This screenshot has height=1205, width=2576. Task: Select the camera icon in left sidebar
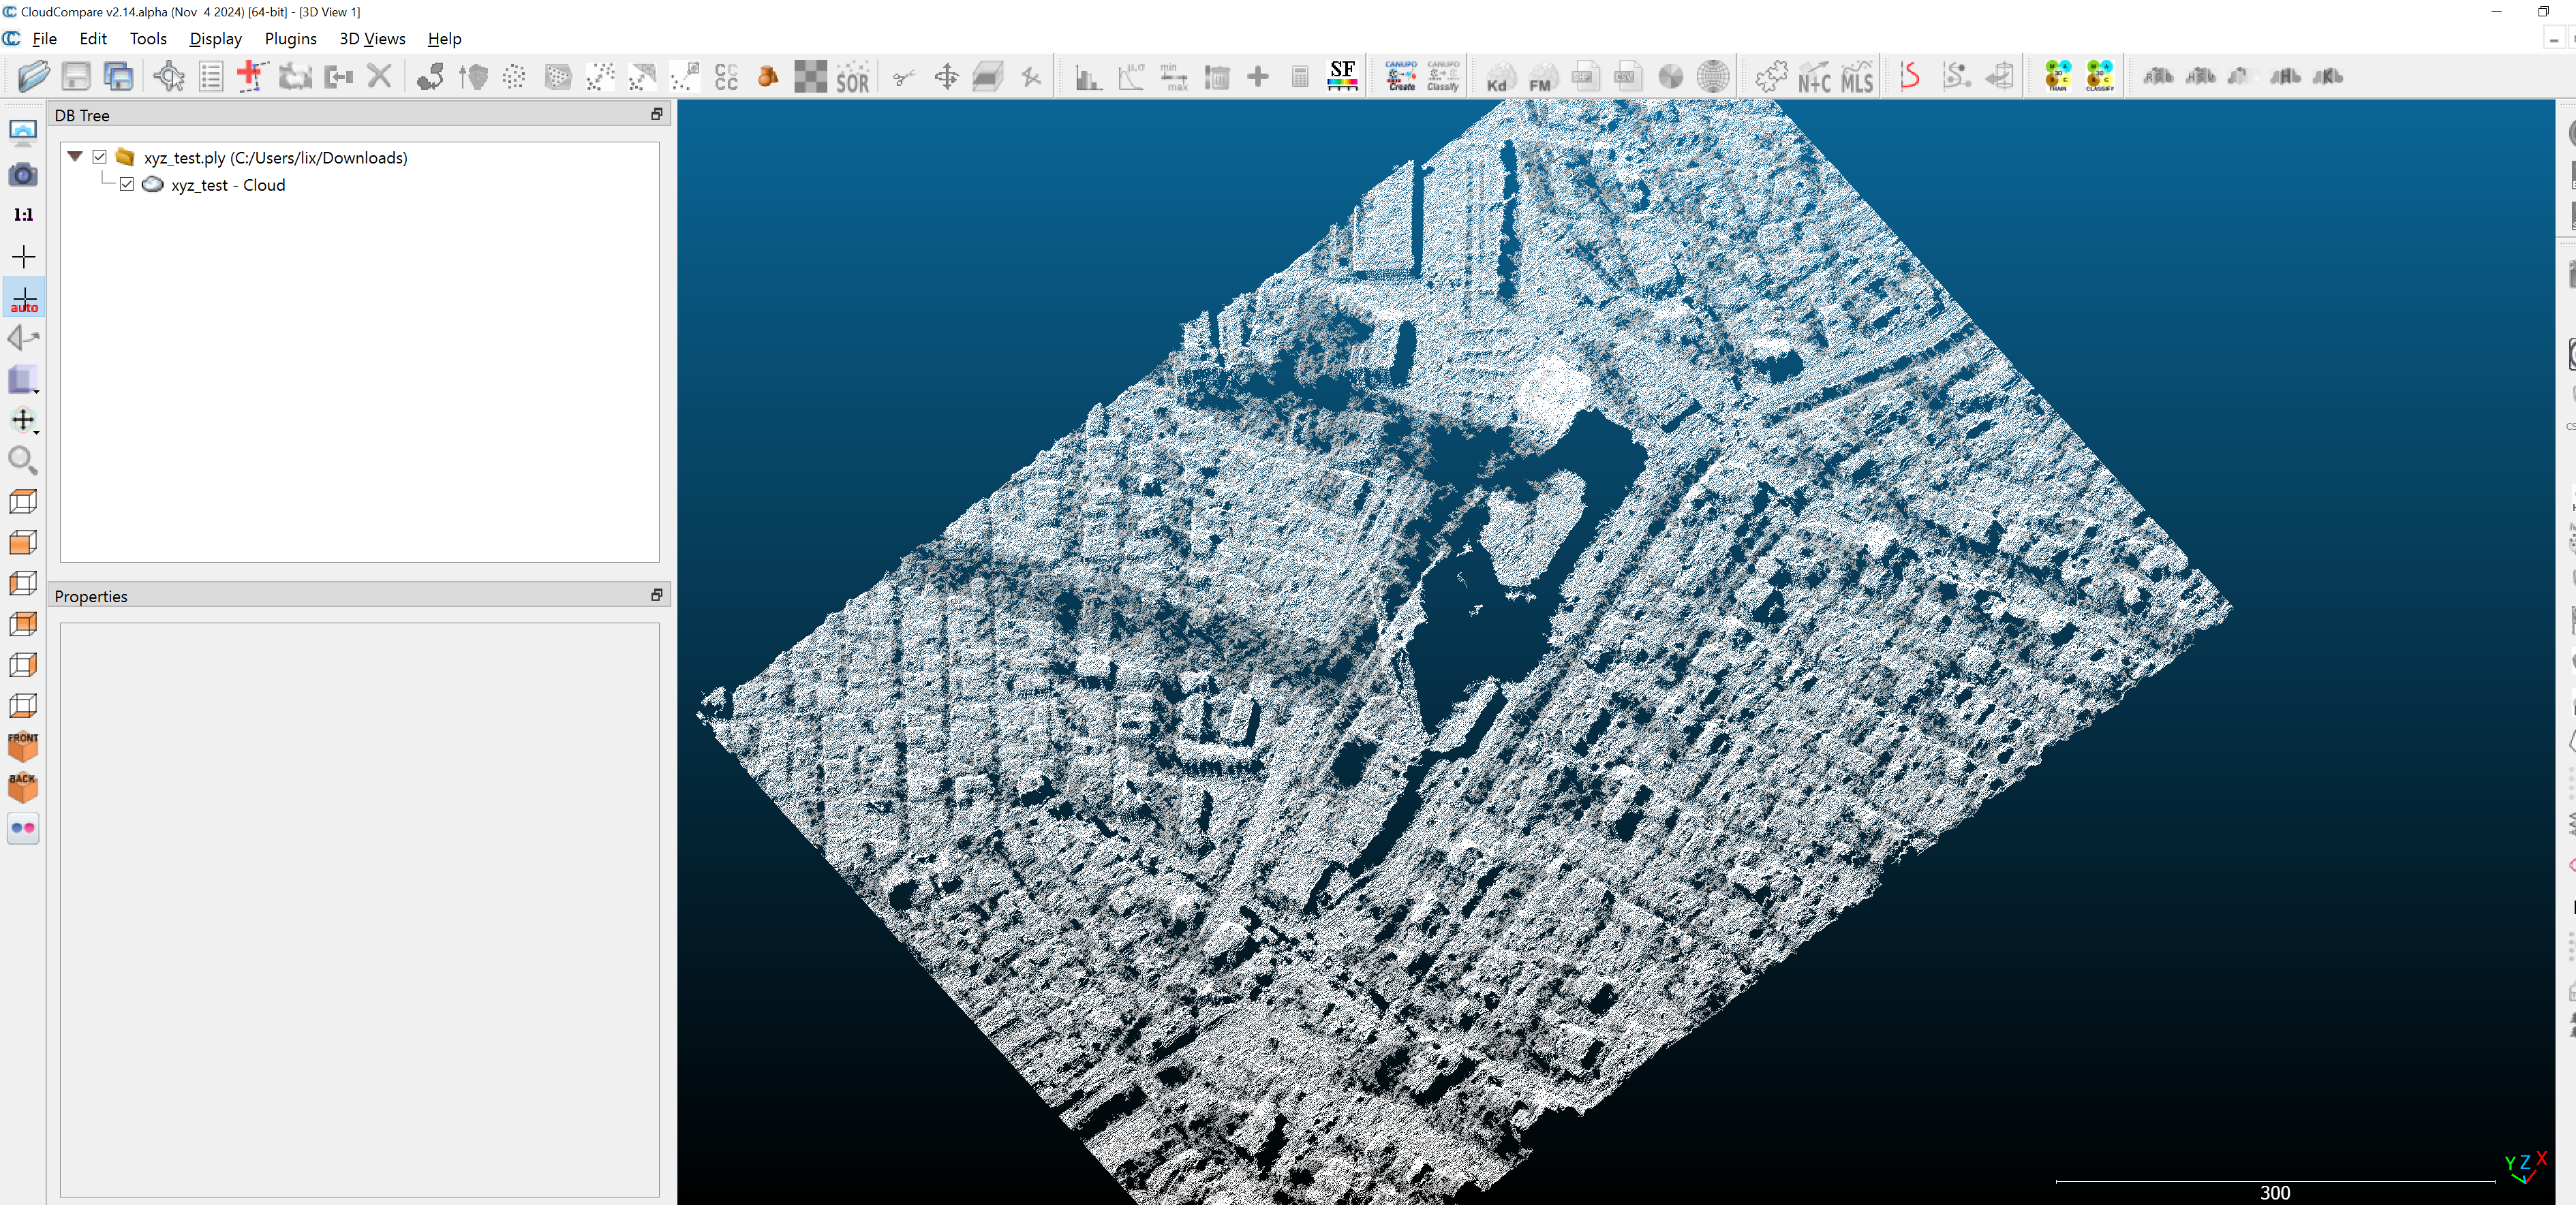(23, 175)
